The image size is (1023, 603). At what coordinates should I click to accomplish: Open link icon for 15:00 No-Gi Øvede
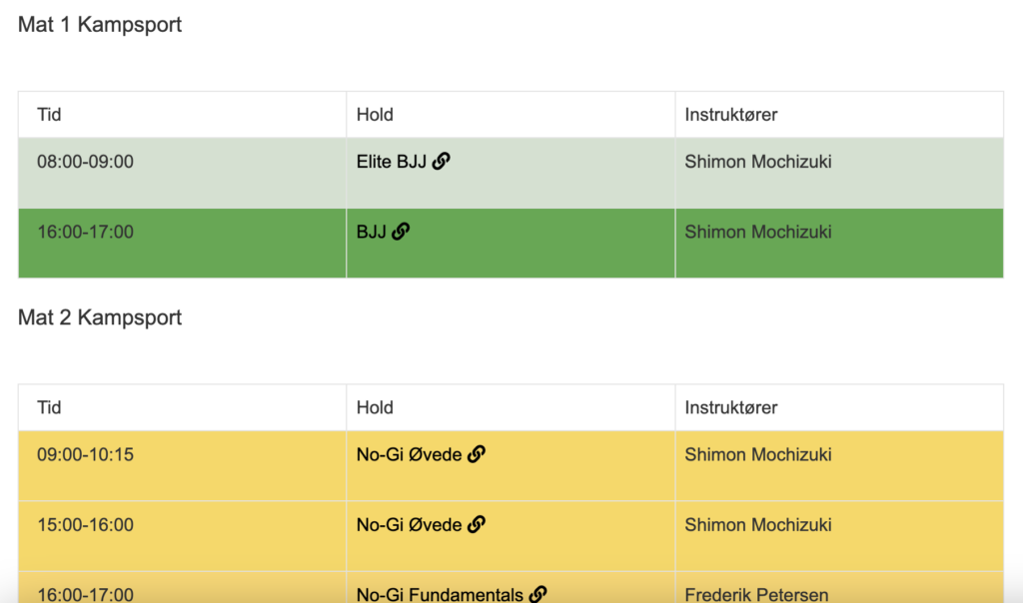477,524
